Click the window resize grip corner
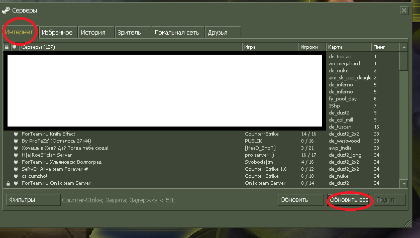420x238 pixels. tap(407, 223)
